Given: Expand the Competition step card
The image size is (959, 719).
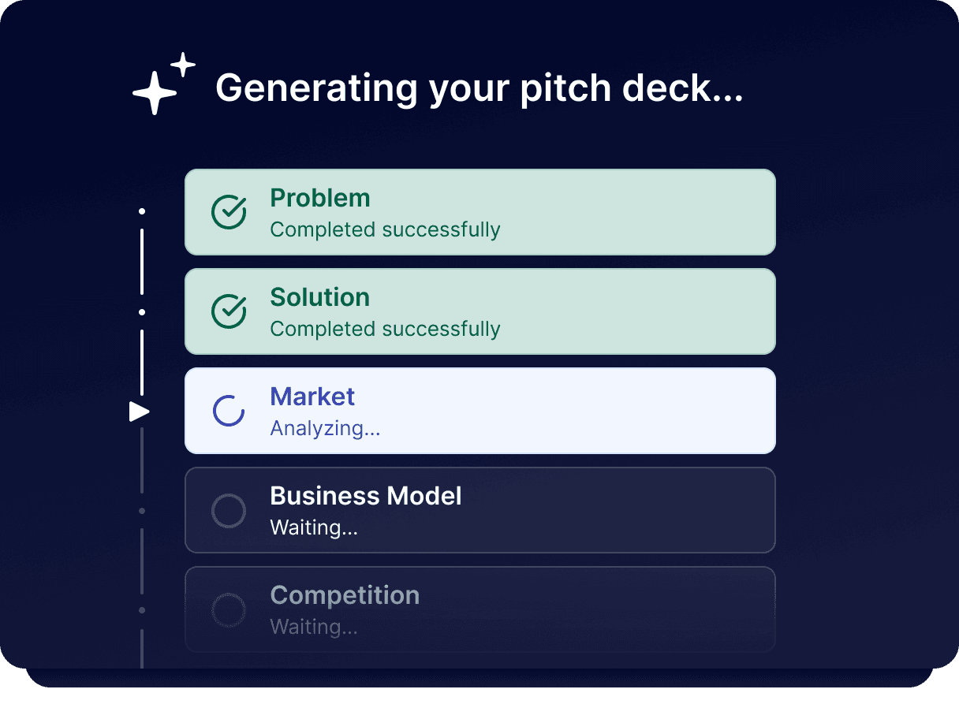Looking at the screenshot, I should tap(479, 609).
